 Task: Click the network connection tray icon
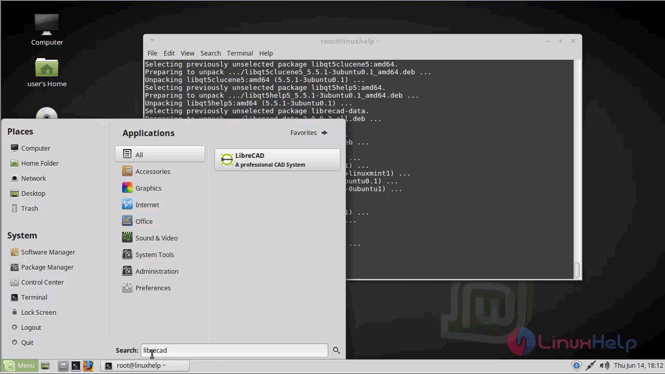click(x=591, y=366)
